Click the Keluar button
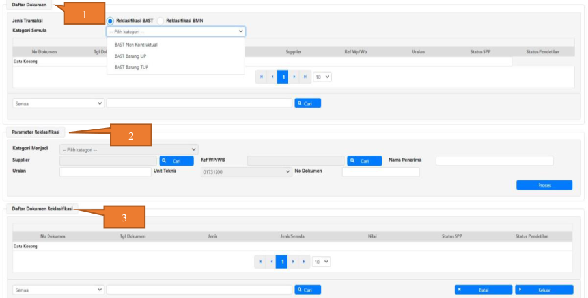This screenshot has height=298, width=588. [544, 290]
